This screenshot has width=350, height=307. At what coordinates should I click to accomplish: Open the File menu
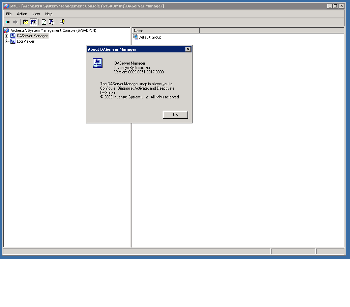pyautogui.click(x=9, y=14)
